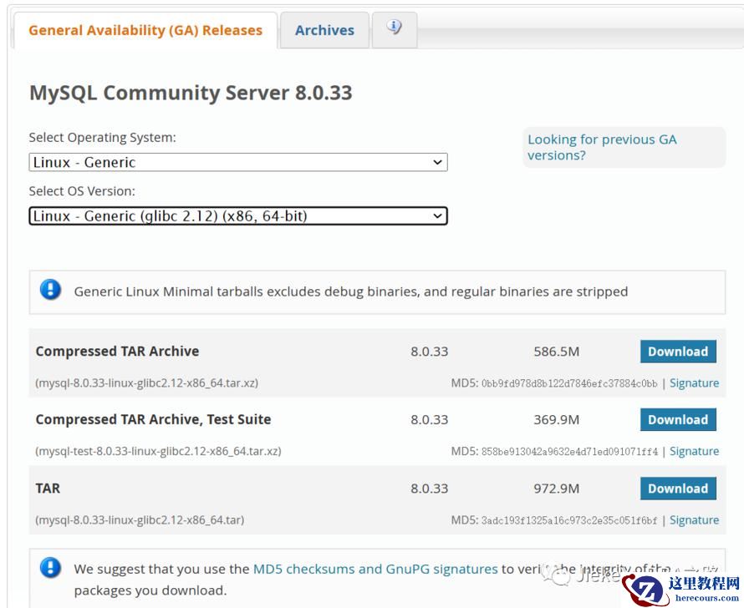
Task: Open the Archives tab
Action: coord(324,30)
